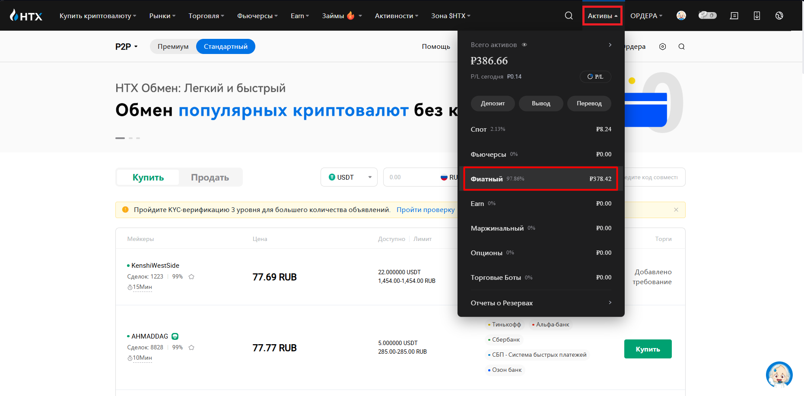Select the Фьючерсы account row
The image size is (804, 396).
pyautogui.click(x=541, y=154)
